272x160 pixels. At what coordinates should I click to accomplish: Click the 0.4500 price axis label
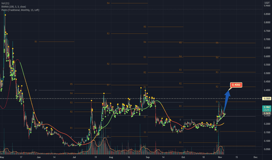[x=267, y=82]
